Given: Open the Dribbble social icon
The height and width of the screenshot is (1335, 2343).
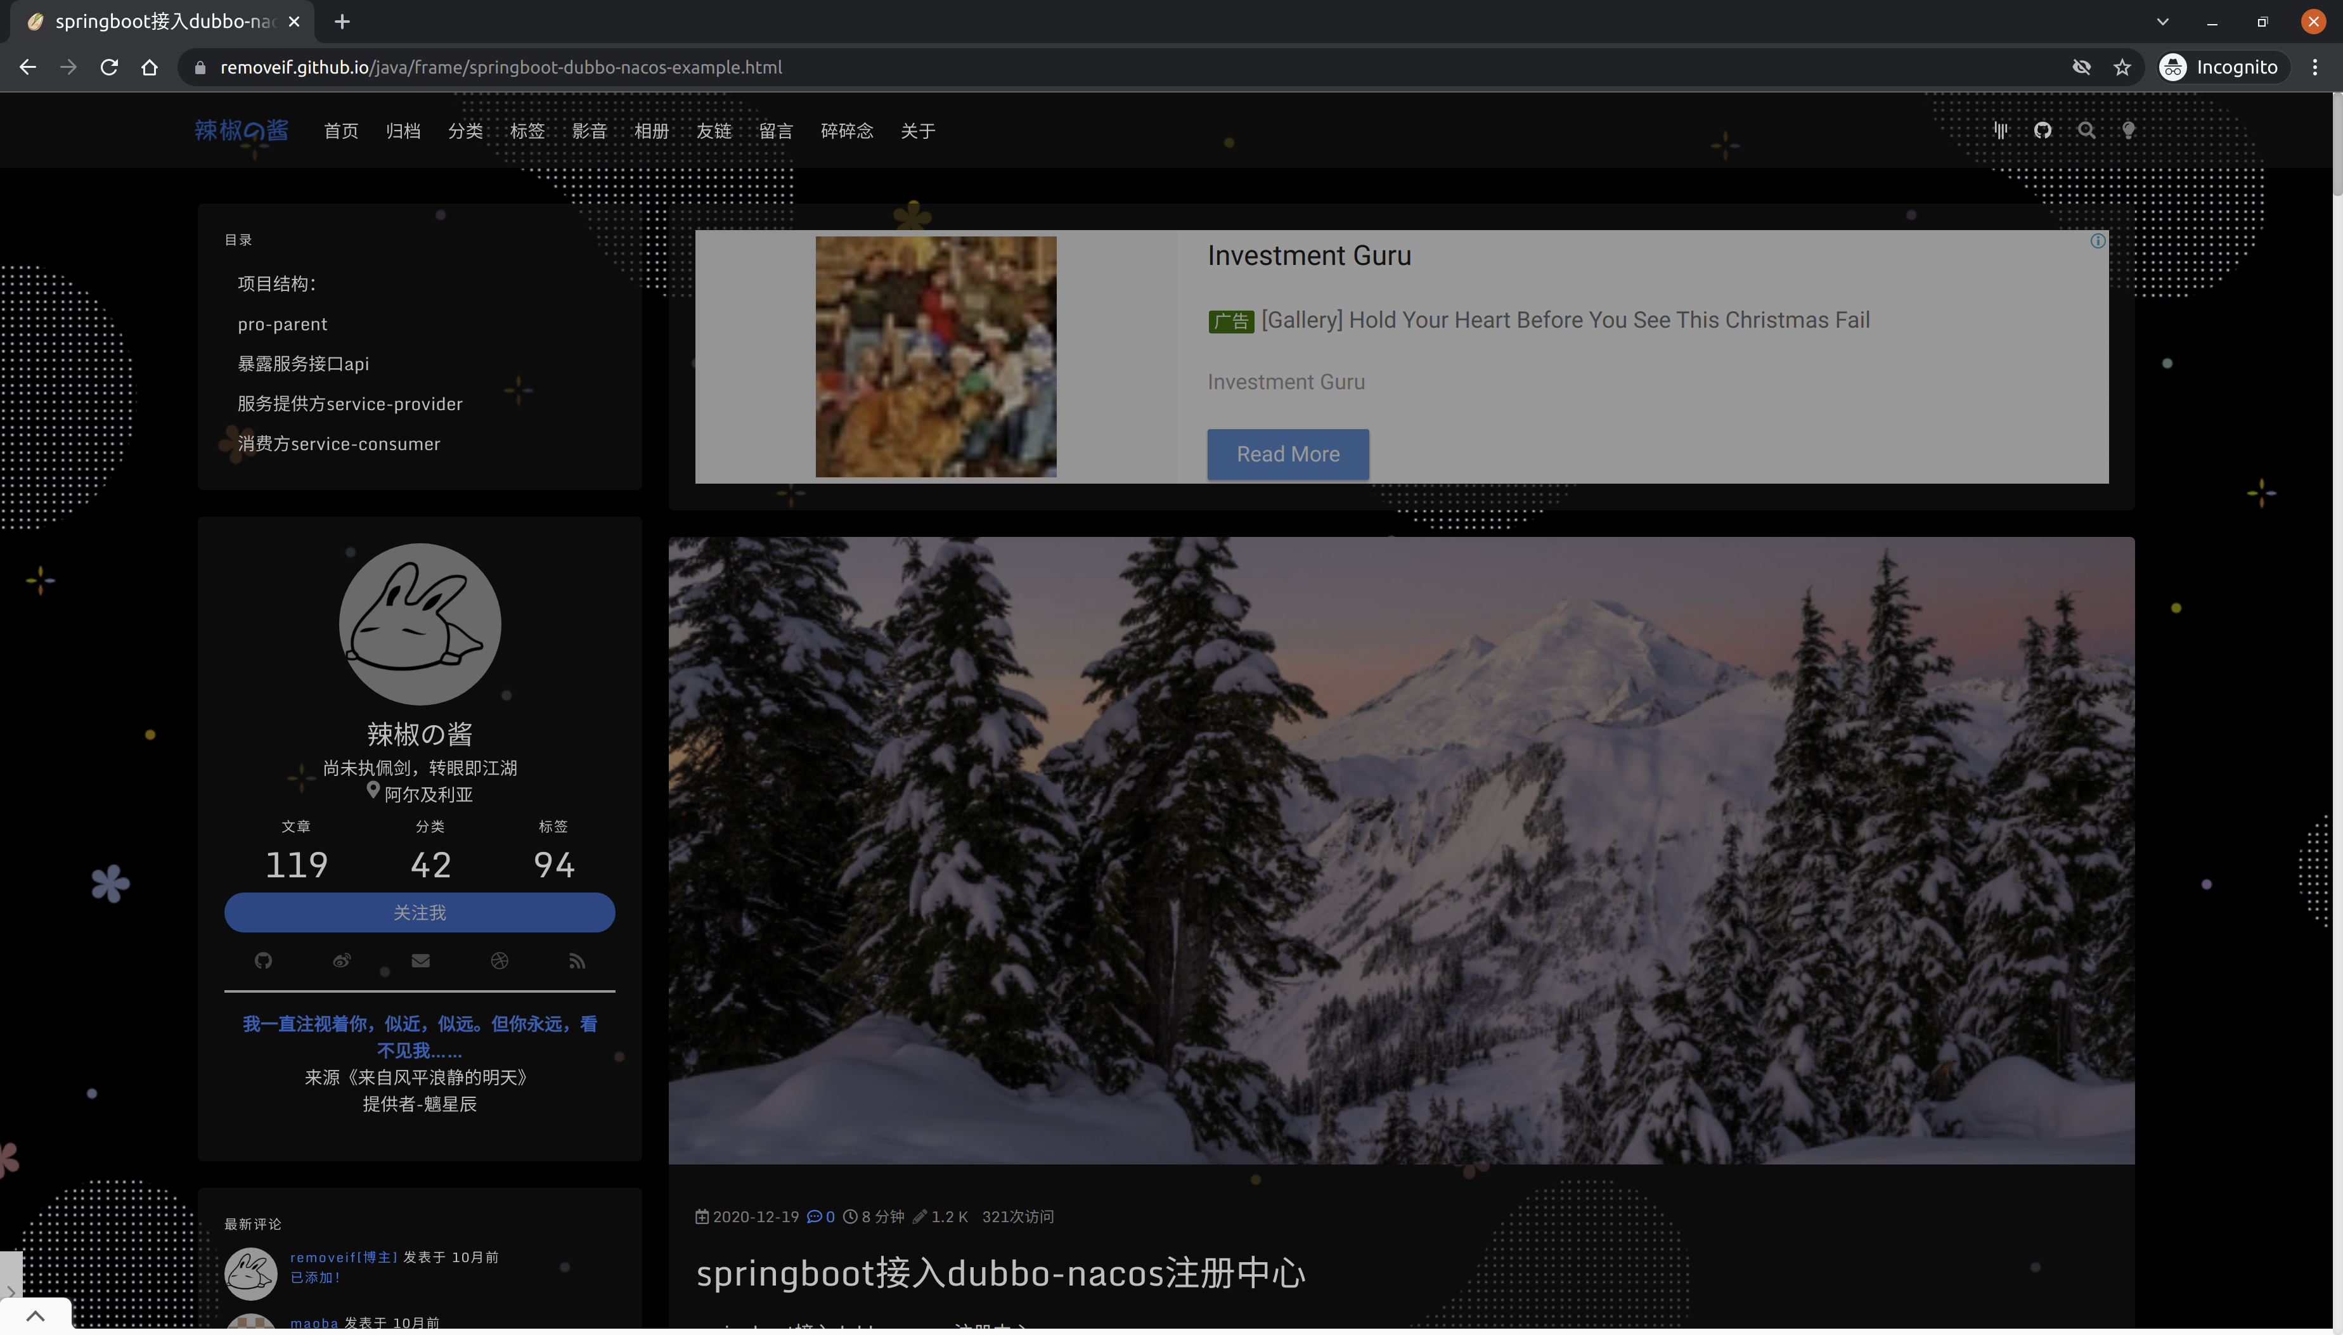Looking at the screenshot, I should 500,960.
